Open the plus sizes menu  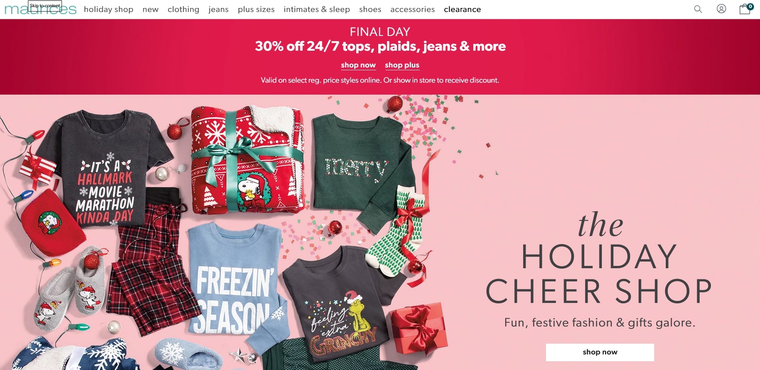256,9
